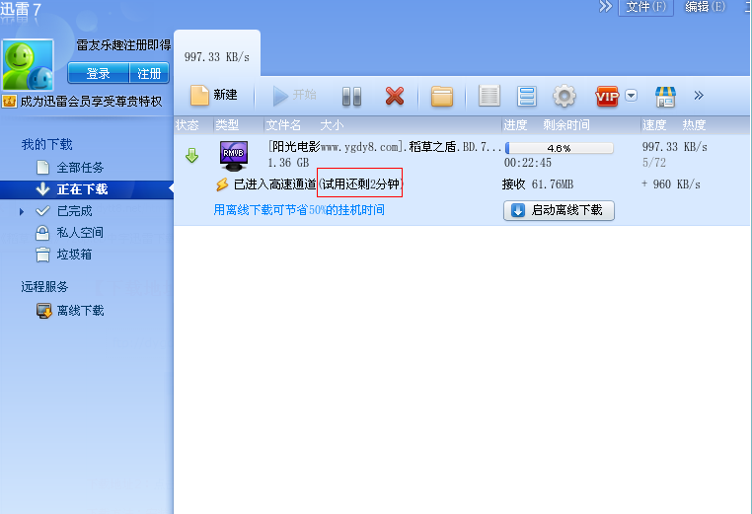This screenshot has height=514, width=752.
Task: Sort by the 热度 column header
Action: point(694,125)
